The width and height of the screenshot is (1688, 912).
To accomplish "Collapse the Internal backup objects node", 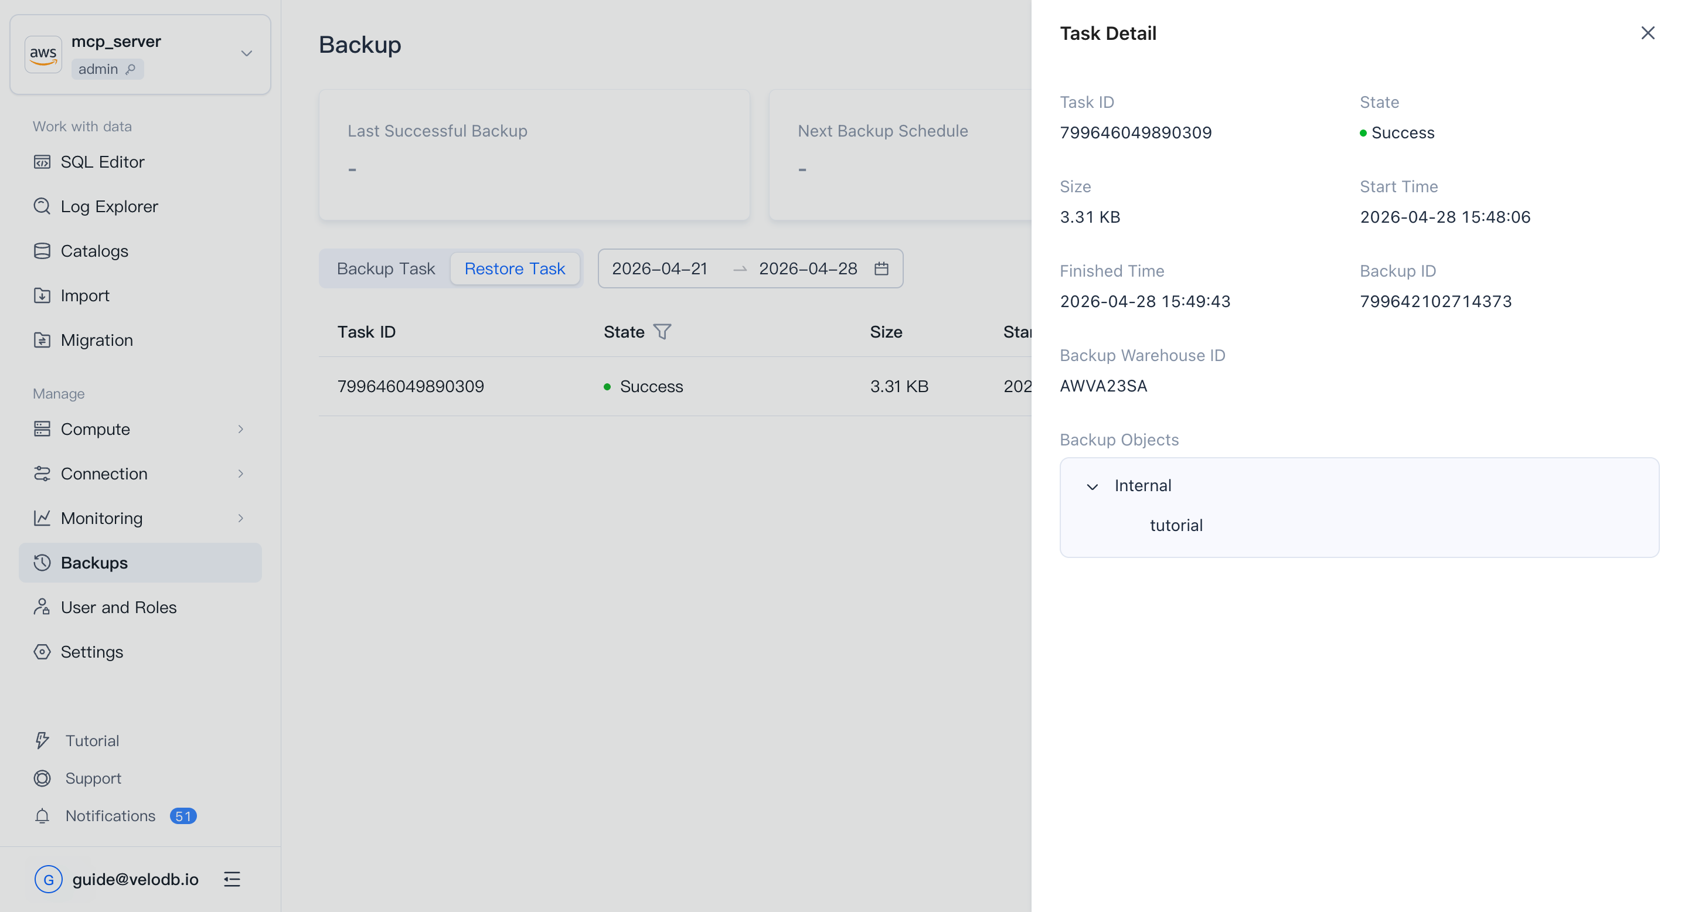I will [x=1092, y=486].
